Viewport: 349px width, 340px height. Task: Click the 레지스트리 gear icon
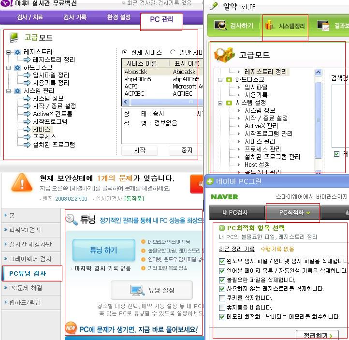17,52
